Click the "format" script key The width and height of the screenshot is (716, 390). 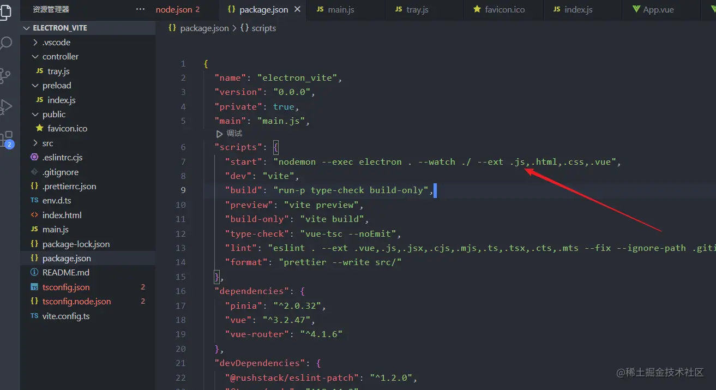tap(246, 262)
